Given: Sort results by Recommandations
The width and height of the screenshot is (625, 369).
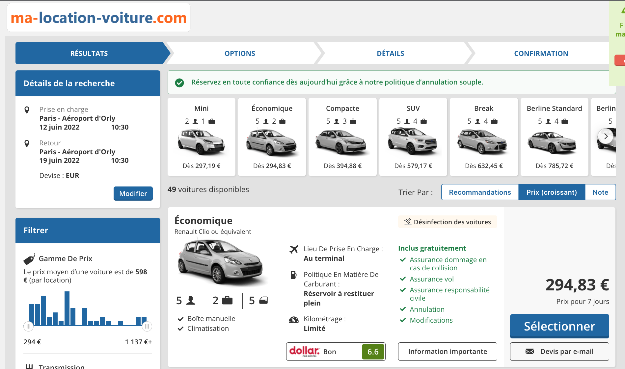Looking at the screenshot, I should pyautogui.click(x=480, y=192).
